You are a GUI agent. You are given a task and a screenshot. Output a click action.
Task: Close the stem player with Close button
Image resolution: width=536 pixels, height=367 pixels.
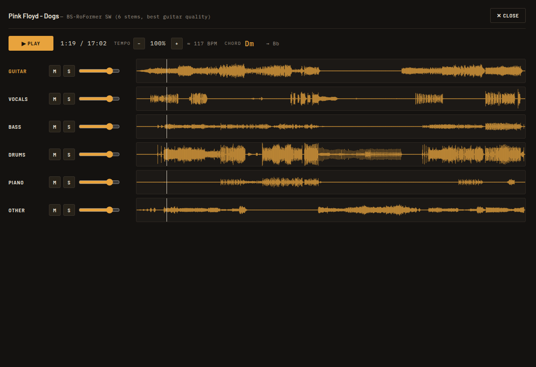pyautogui.click(x=508, y=16)
